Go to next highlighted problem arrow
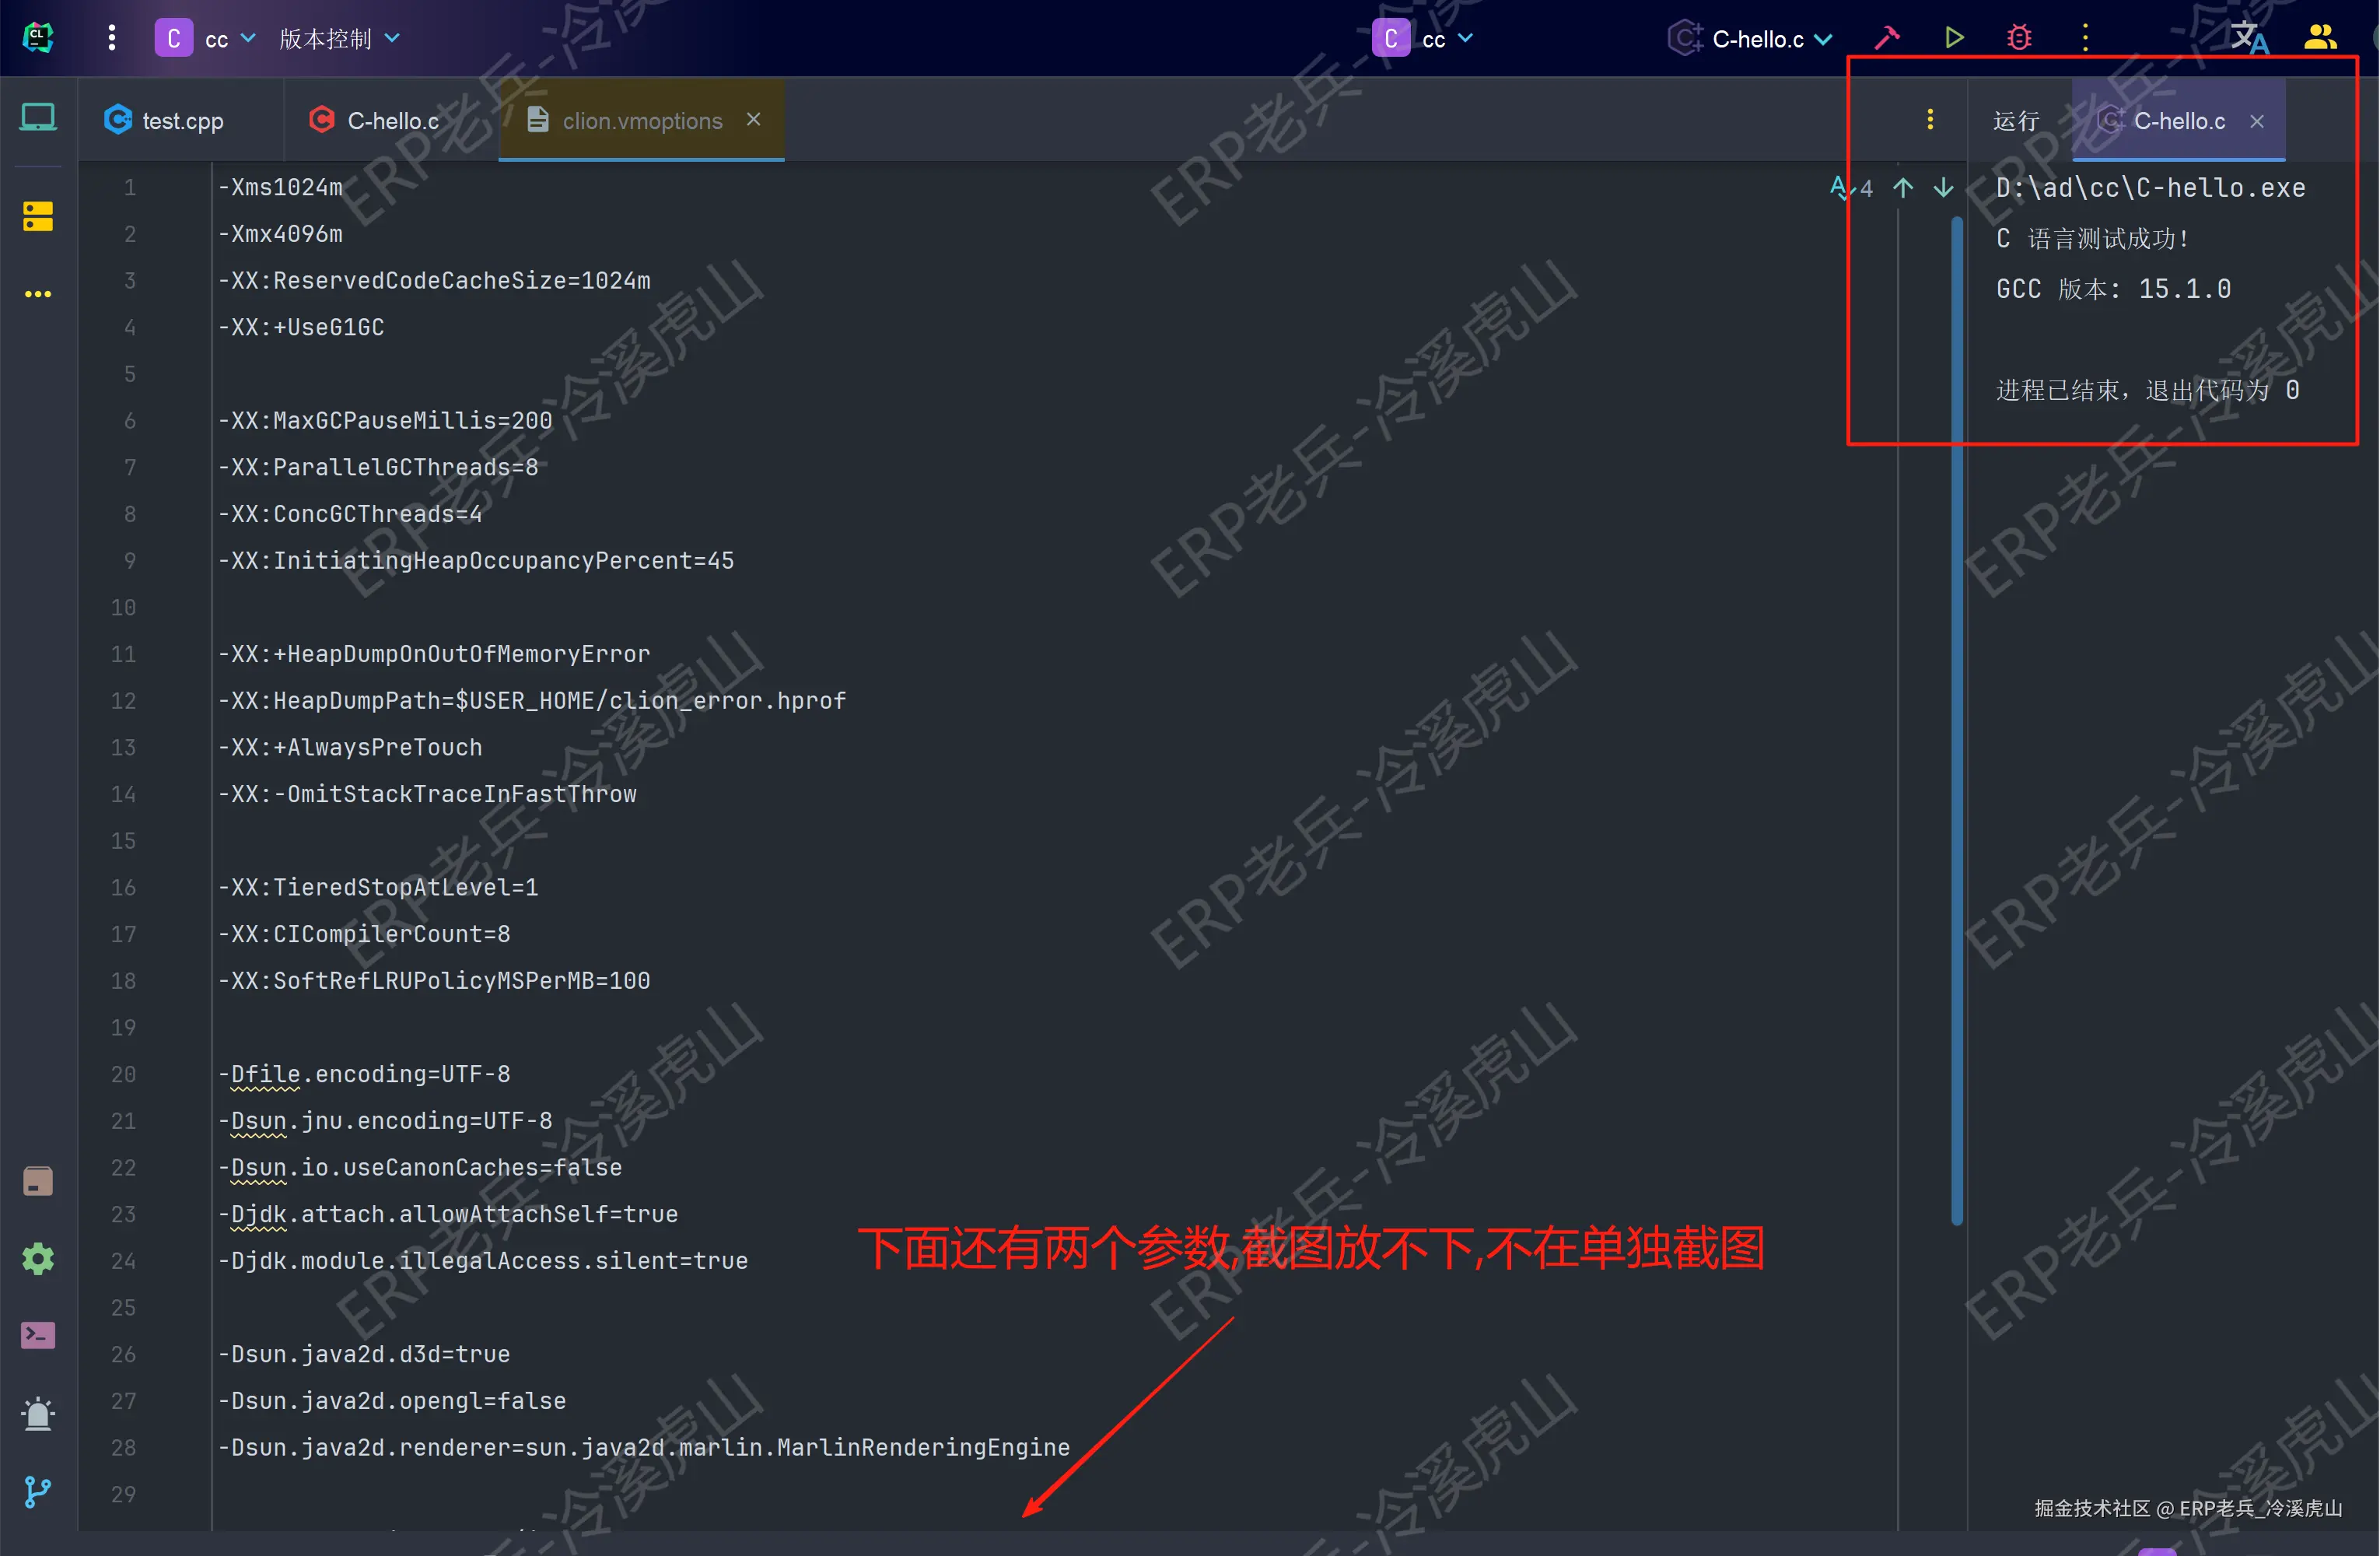2380x1556 pixels. (x=1943, y=188)
